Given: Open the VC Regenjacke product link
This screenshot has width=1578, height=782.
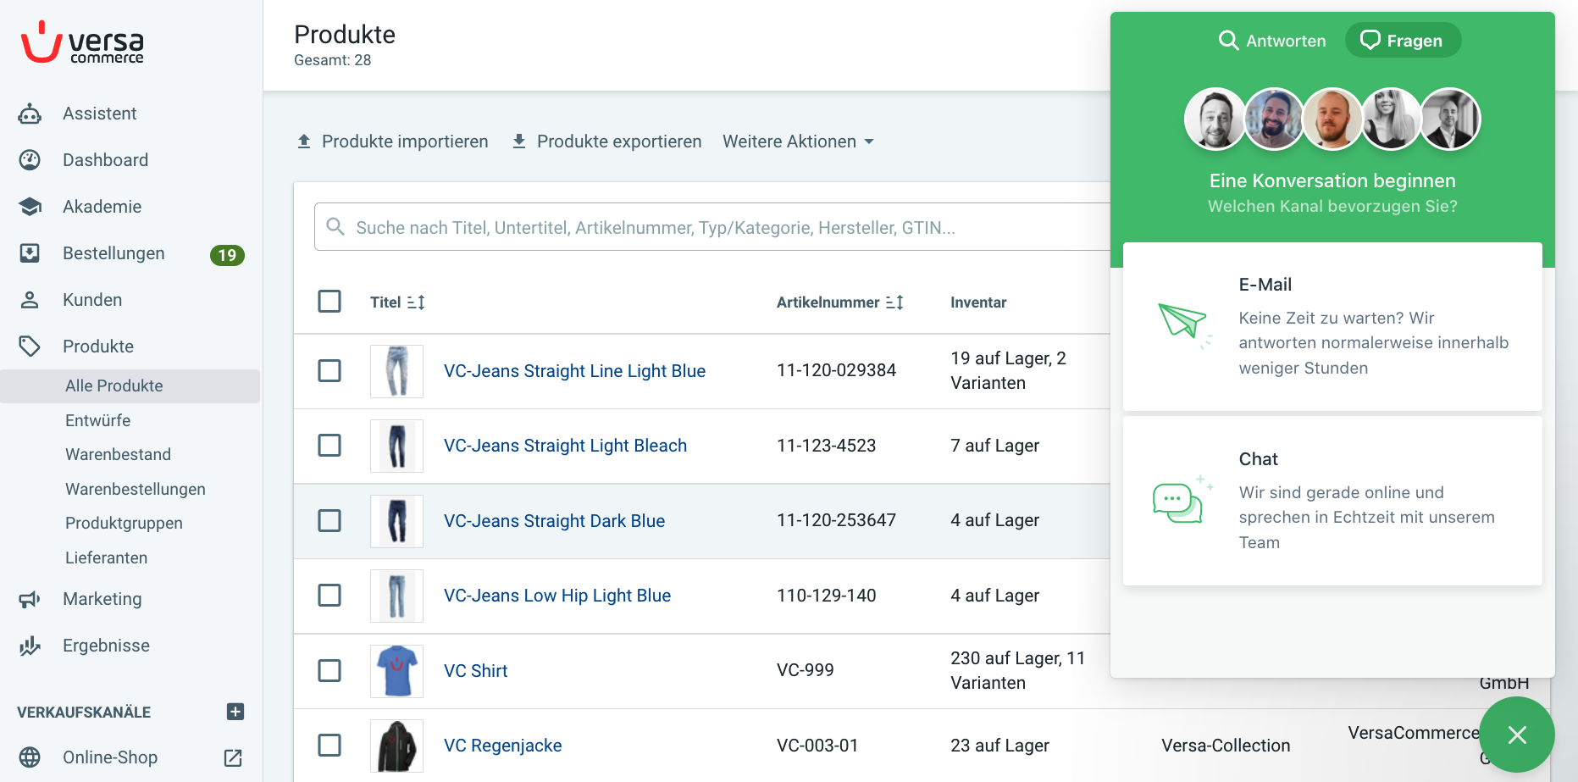Looking at the screenshot, I should pyautogui.click(x=503, y=746).
